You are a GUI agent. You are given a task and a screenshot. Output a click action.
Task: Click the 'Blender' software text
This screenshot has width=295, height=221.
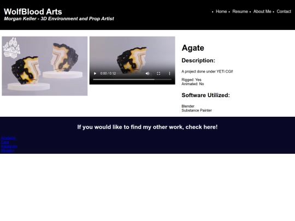pos(188,106)
